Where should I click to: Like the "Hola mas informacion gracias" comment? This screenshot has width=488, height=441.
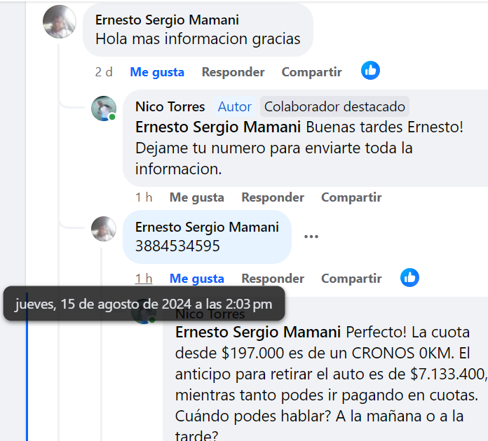(157, 72)
